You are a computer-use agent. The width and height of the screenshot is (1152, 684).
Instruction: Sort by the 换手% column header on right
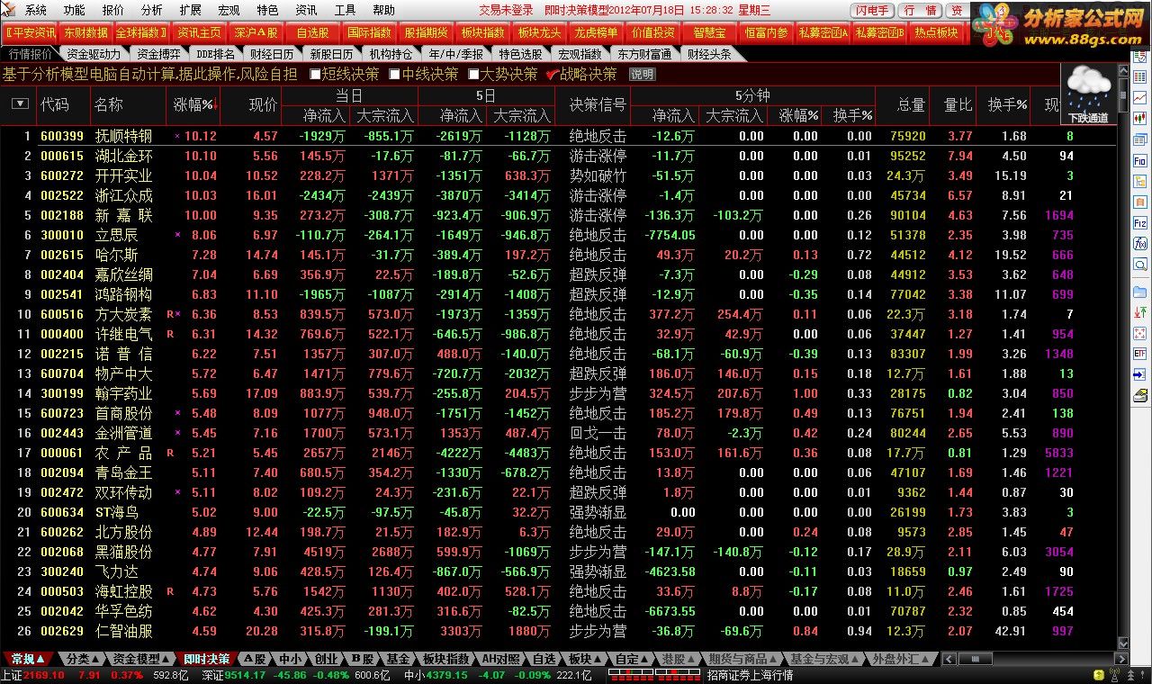[x=1007, y=104]
